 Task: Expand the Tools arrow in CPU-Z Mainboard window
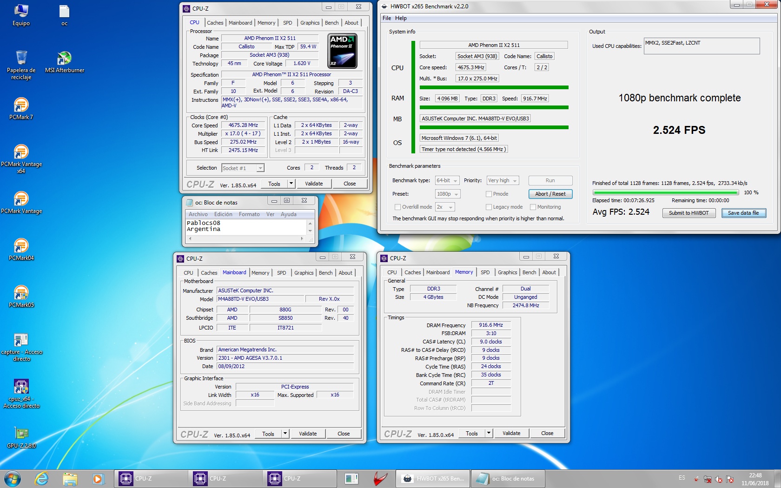(x=285, y=434)
